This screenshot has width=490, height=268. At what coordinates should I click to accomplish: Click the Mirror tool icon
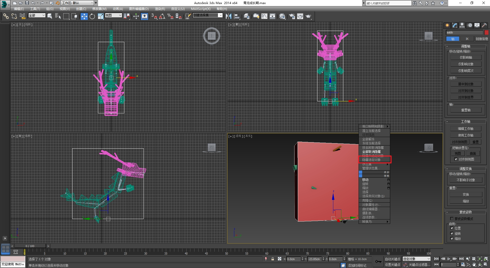pyautogui.click(x=228, y=17)
